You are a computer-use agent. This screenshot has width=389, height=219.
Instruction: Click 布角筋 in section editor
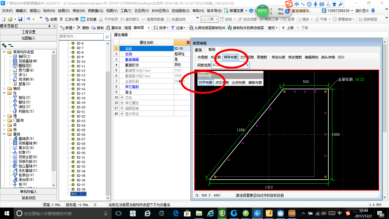coord(202,57)
